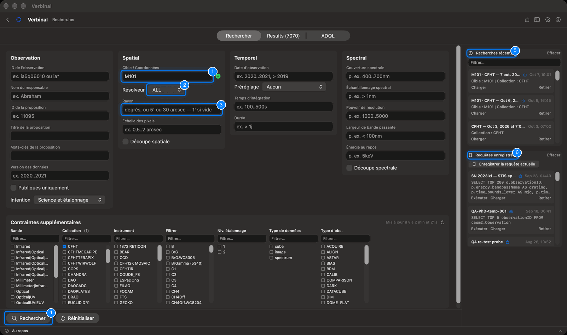
Task: Open the Résolveur ALL dropdown
Action: [x=166, y=90]
